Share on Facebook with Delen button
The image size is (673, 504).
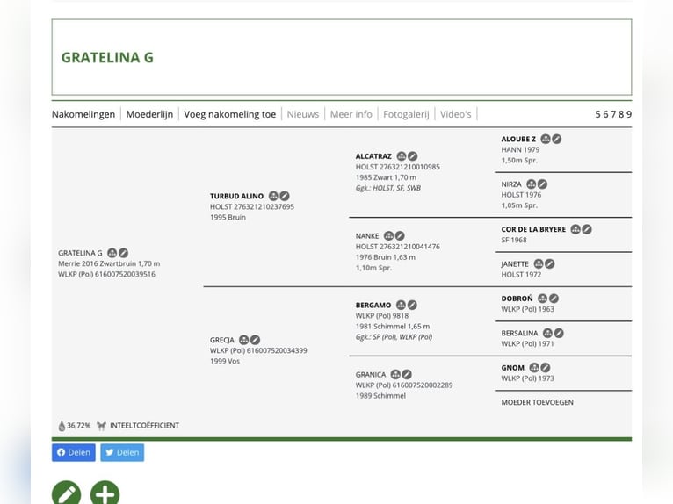74,452
